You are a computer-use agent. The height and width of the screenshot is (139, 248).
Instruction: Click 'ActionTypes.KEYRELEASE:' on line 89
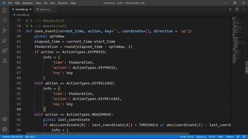[x=91, y=83]
